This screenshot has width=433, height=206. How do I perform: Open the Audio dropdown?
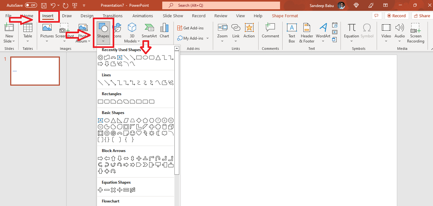click(x=400, y=41)
